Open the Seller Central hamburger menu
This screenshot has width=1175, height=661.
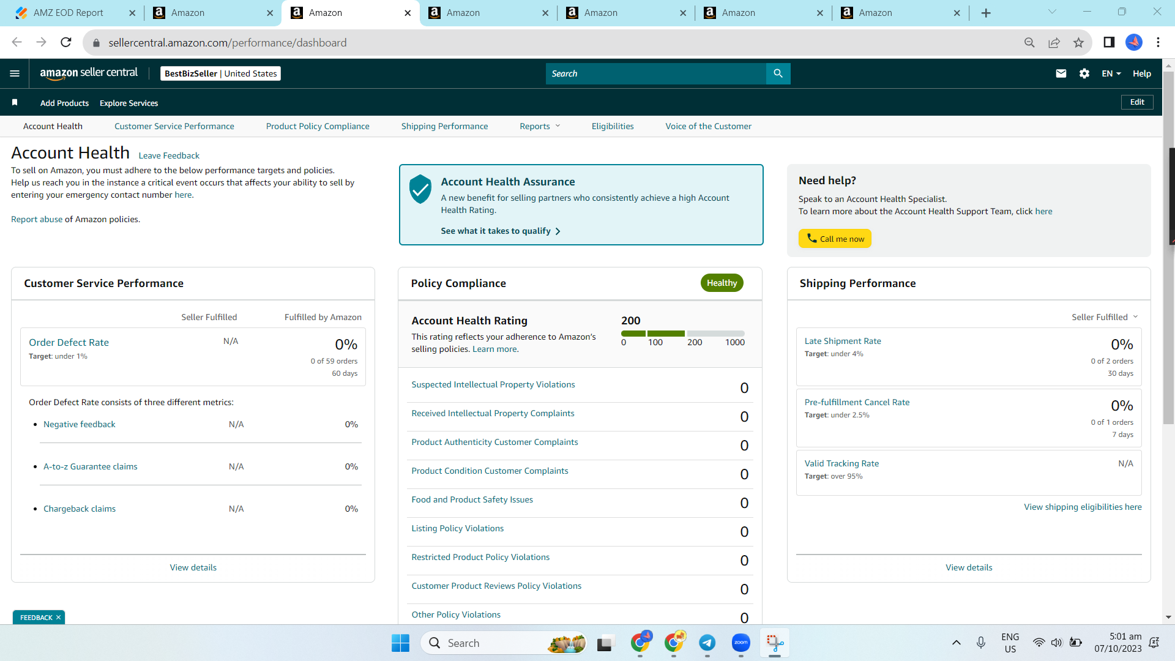point(15,73)
